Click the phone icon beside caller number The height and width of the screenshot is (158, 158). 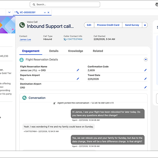(65, 39)
